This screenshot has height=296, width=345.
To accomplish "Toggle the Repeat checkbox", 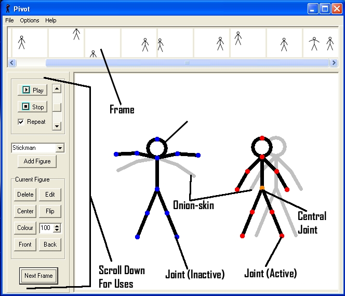I will click(21, 122).
